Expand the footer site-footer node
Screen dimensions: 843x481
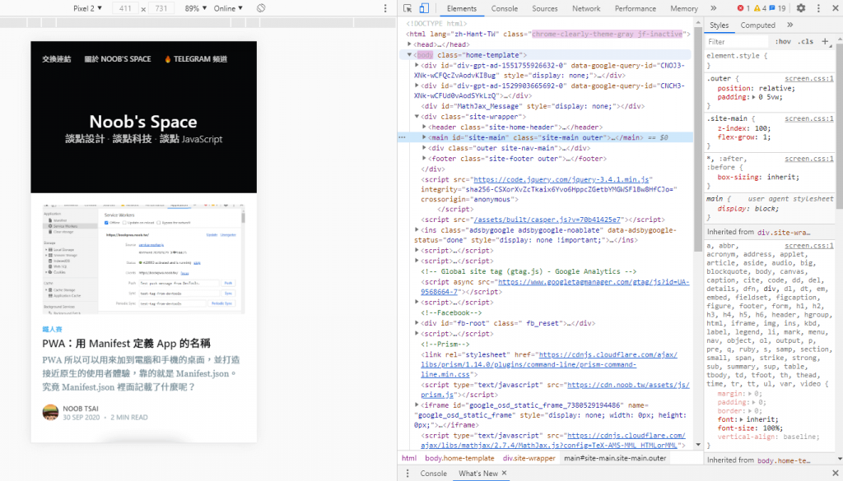pyautogui.click(x=424, y=159)
